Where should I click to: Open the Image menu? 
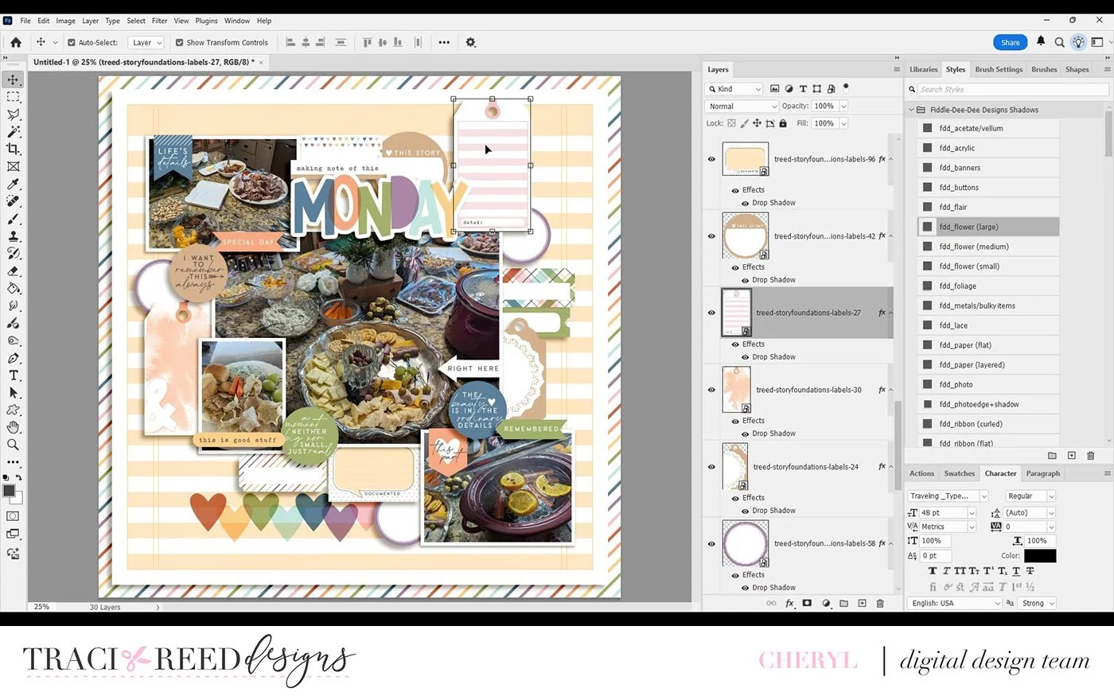(x=66, y=21)
